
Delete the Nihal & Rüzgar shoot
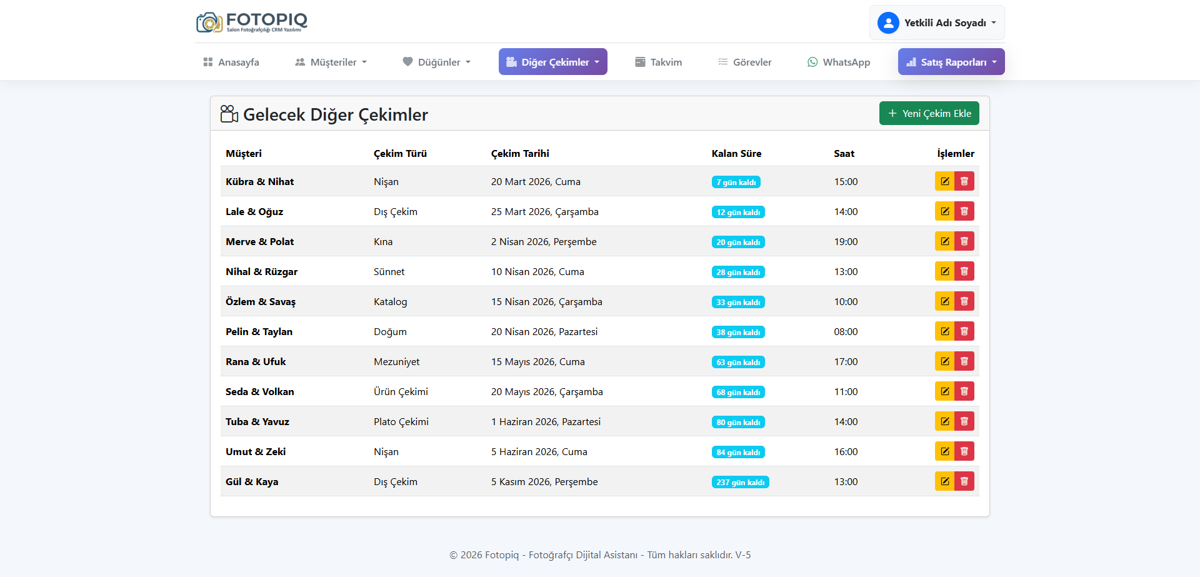click(964, 271)
